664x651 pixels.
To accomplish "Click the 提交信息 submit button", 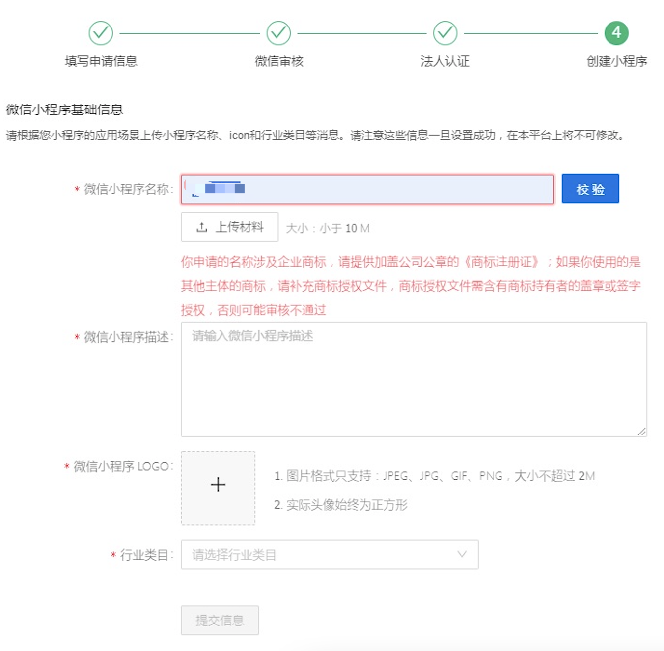I will [220, 621].
